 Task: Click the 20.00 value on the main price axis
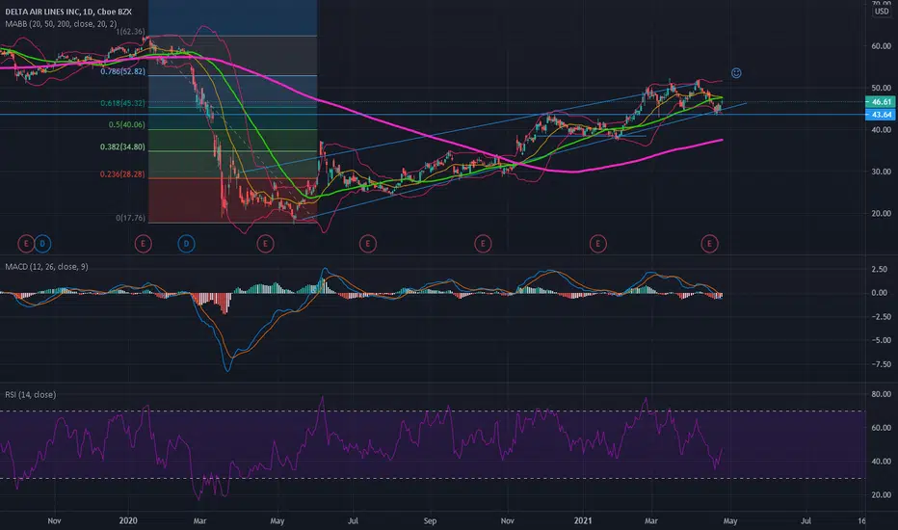point(882,213)
